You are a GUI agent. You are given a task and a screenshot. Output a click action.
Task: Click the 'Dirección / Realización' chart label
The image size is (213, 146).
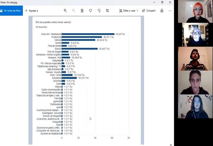pyautogui.click(x=51, y=34)
